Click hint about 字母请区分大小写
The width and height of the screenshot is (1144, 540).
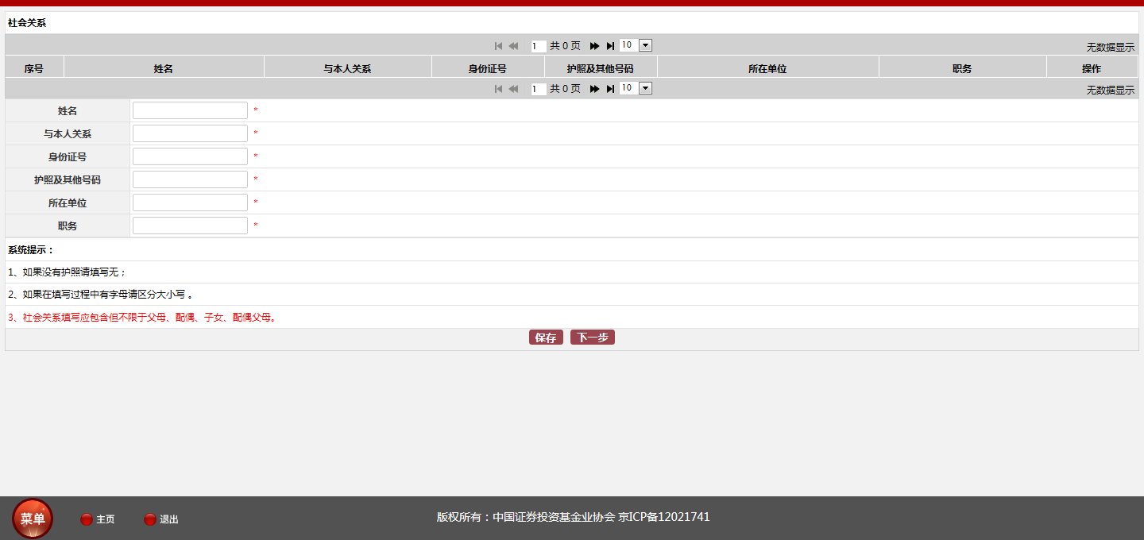pyautogui.click(x=100, y=295)
